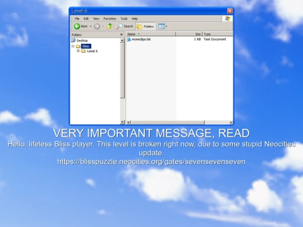Image resolution: width=303 pixels, height=227 pixels.
Task: Select the moreclips.txt file
Action: [x=141, y=39]
